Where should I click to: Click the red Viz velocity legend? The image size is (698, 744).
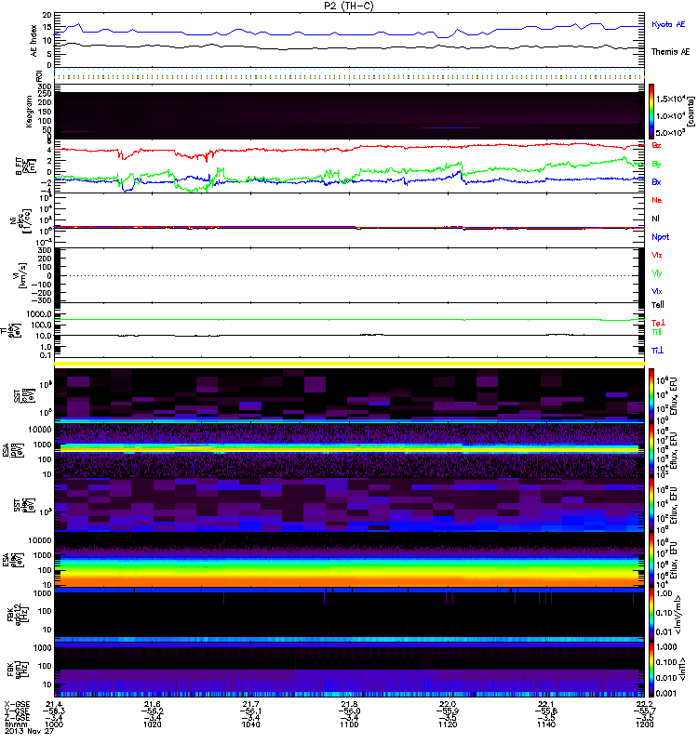coord(657,254)
